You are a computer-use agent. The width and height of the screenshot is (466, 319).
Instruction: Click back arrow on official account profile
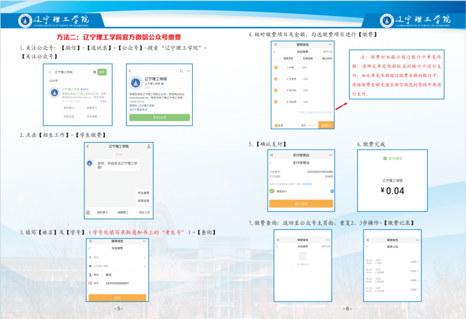pos(129,70)
